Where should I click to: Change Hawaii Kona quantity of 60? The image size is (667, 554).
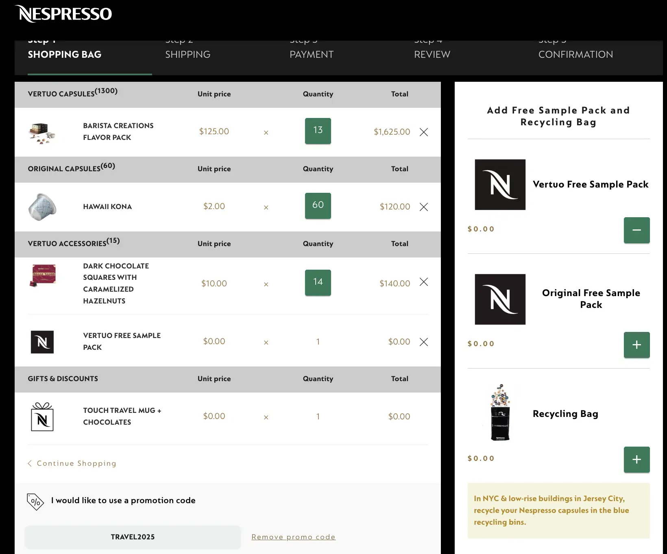pos(318,205)
